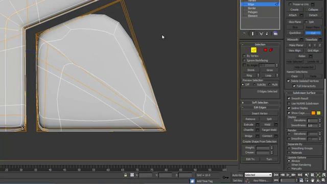Open Weld settings box icon
Viewport: 327px width, 184px height.
(x=276, y=125)
